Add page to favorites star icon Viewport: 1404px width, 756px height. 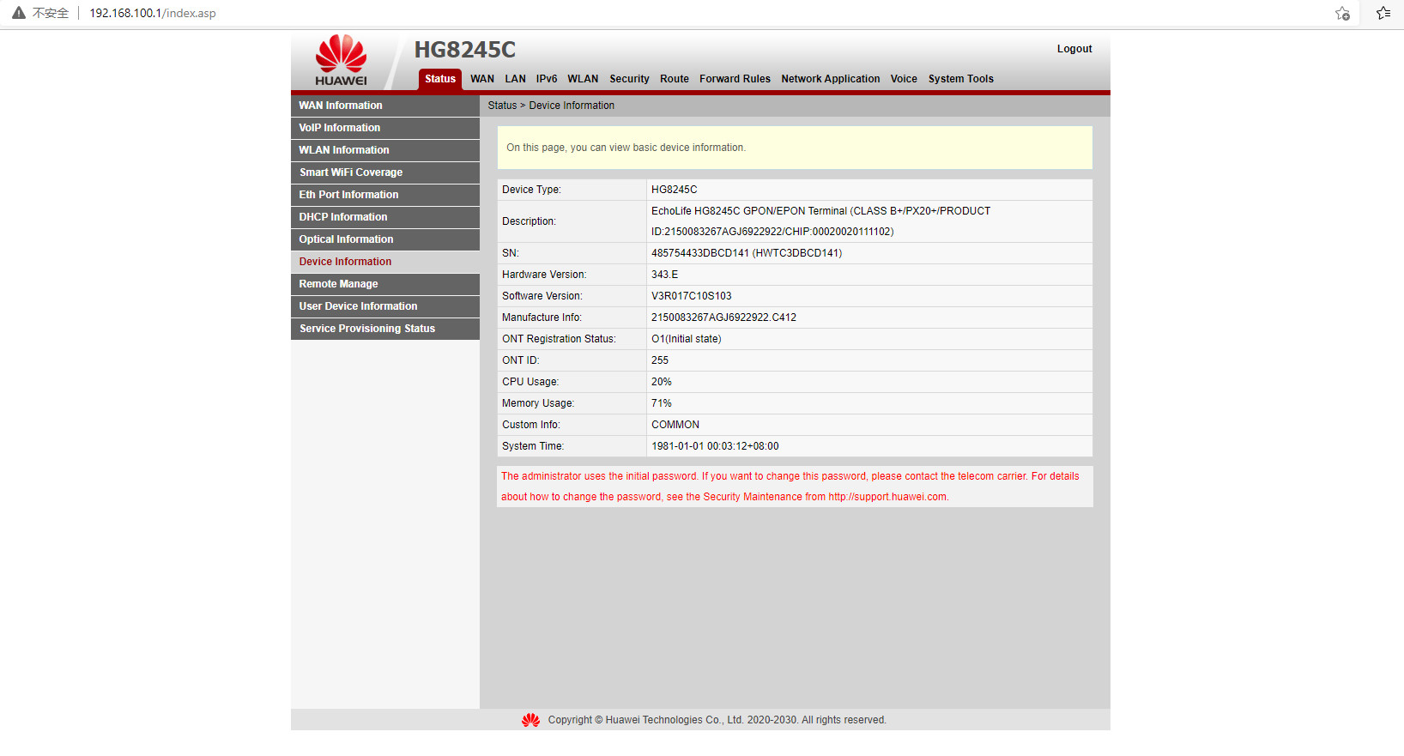pos(1342,13)
